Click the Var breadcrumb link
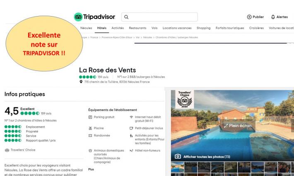 pyautogui.click(x=137, y=37)
